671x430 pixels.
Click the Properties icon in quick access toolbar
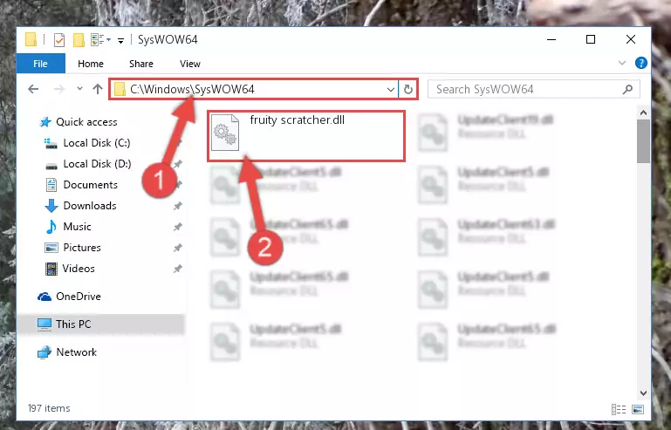[59, 40]
